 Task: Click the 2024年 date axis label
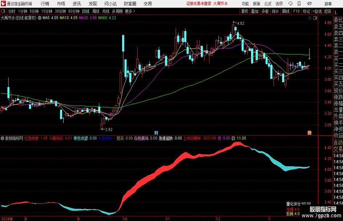(x=7, y=219)
